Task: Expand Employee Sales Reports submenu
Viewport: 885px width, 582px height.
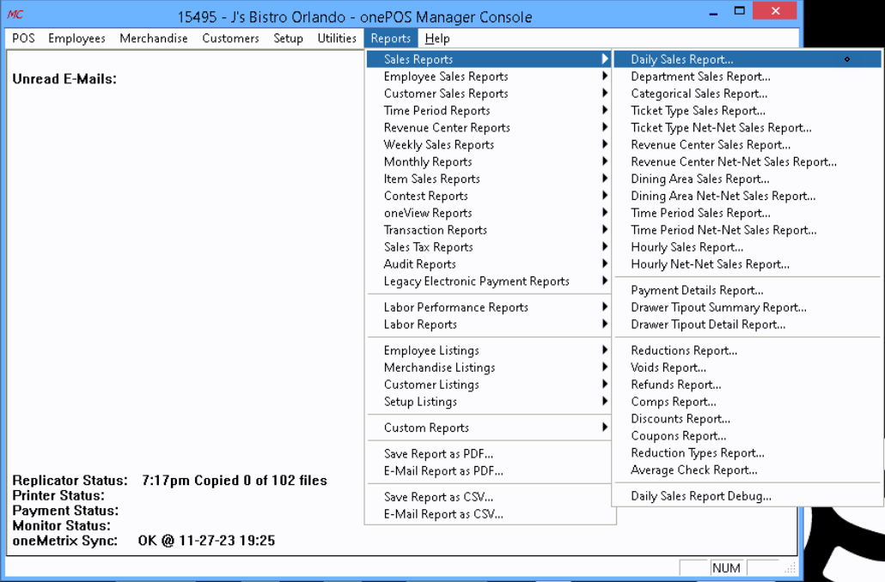Action: [x=489, y=76]
